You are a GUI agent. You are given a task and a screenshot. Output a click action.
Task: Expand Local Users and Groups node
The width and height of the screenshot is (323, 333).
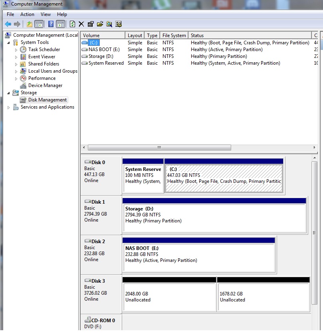click(16, 71)
